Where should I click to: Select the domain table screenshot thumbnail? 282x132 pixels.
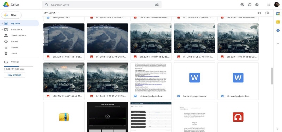(x=151, y=117)
